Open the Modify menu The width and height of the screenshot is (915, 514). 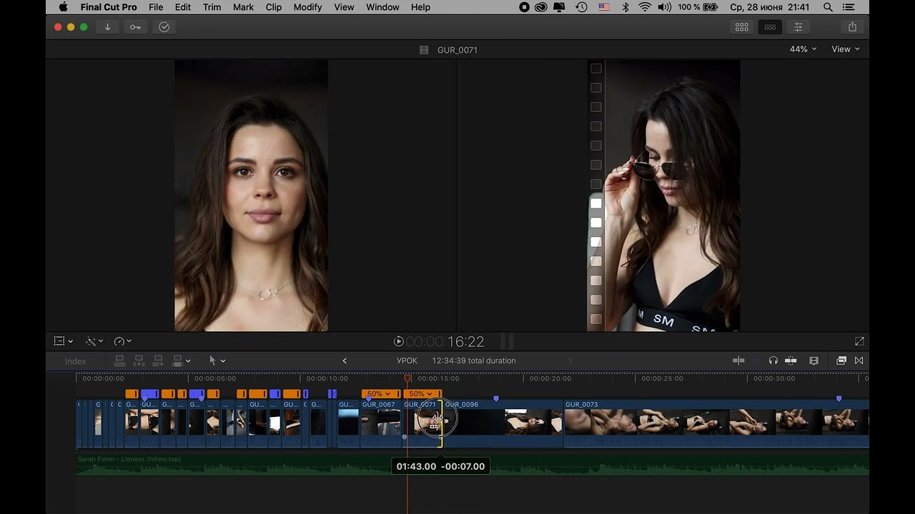point(307,7)
